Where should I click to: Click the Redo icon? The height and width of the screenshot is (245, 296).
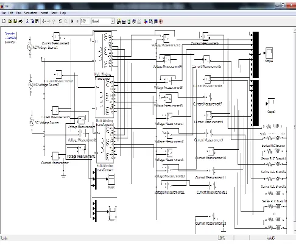tap(66, 21)
